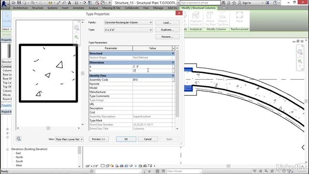Click the 1/8" = 1'-0" view scale

tap(92, 166)
